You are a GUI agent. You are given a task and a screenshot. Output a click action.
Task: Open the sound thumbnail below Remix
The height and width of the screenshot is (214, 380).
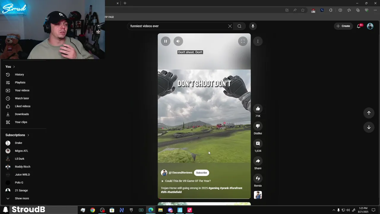tap(258, 195)
